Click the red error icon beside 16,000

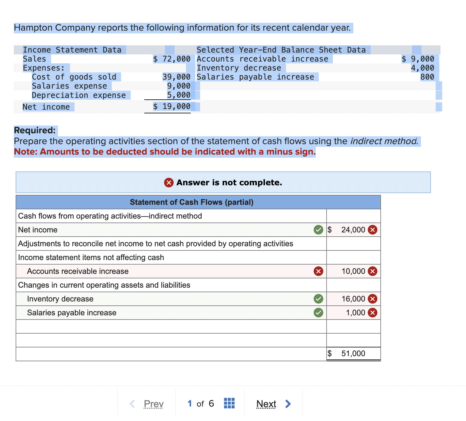coord(373,299)
